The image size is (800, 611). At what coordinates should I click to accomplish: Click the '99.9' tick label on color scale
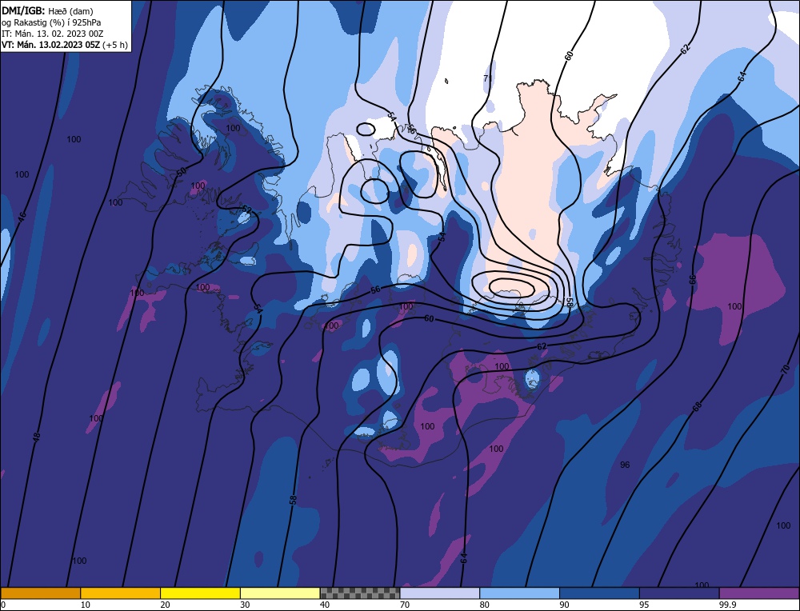(x=727, y=605)
